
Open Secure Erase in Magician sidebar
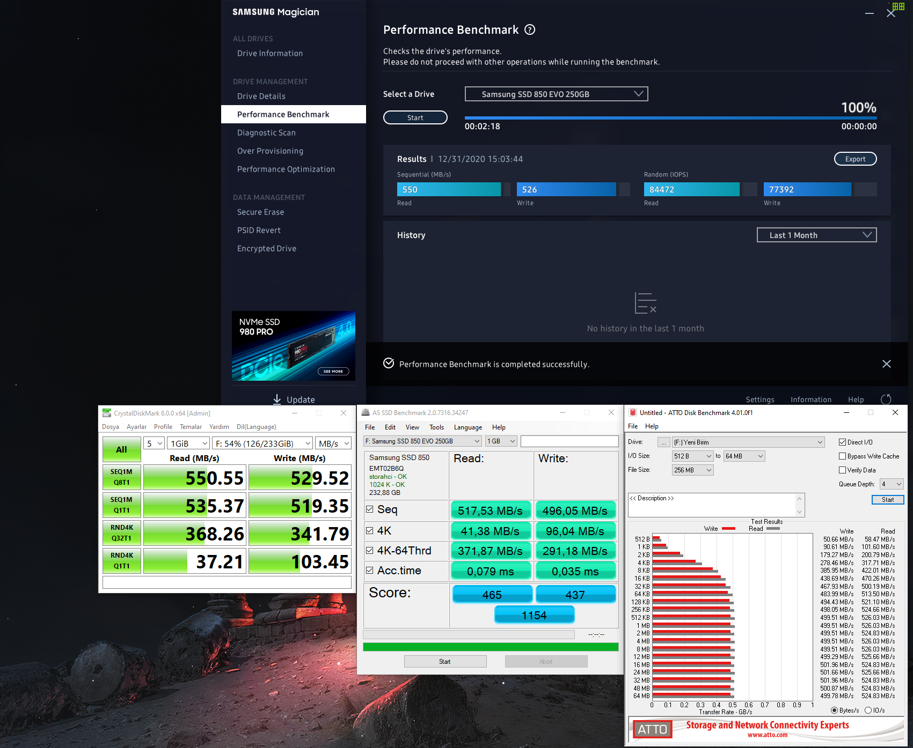[260, 212]
